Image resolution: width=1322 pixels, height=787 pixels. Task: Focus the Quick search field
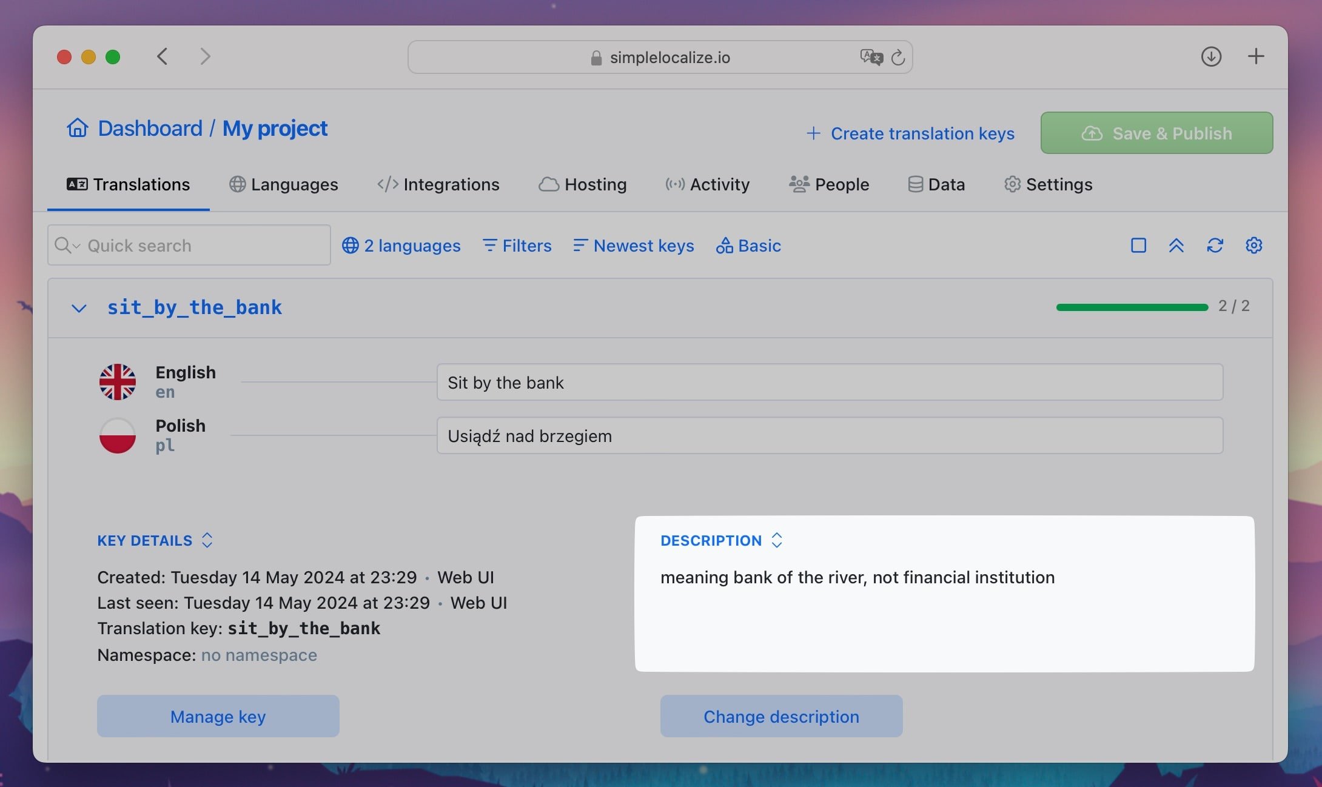tap(189, 245)
